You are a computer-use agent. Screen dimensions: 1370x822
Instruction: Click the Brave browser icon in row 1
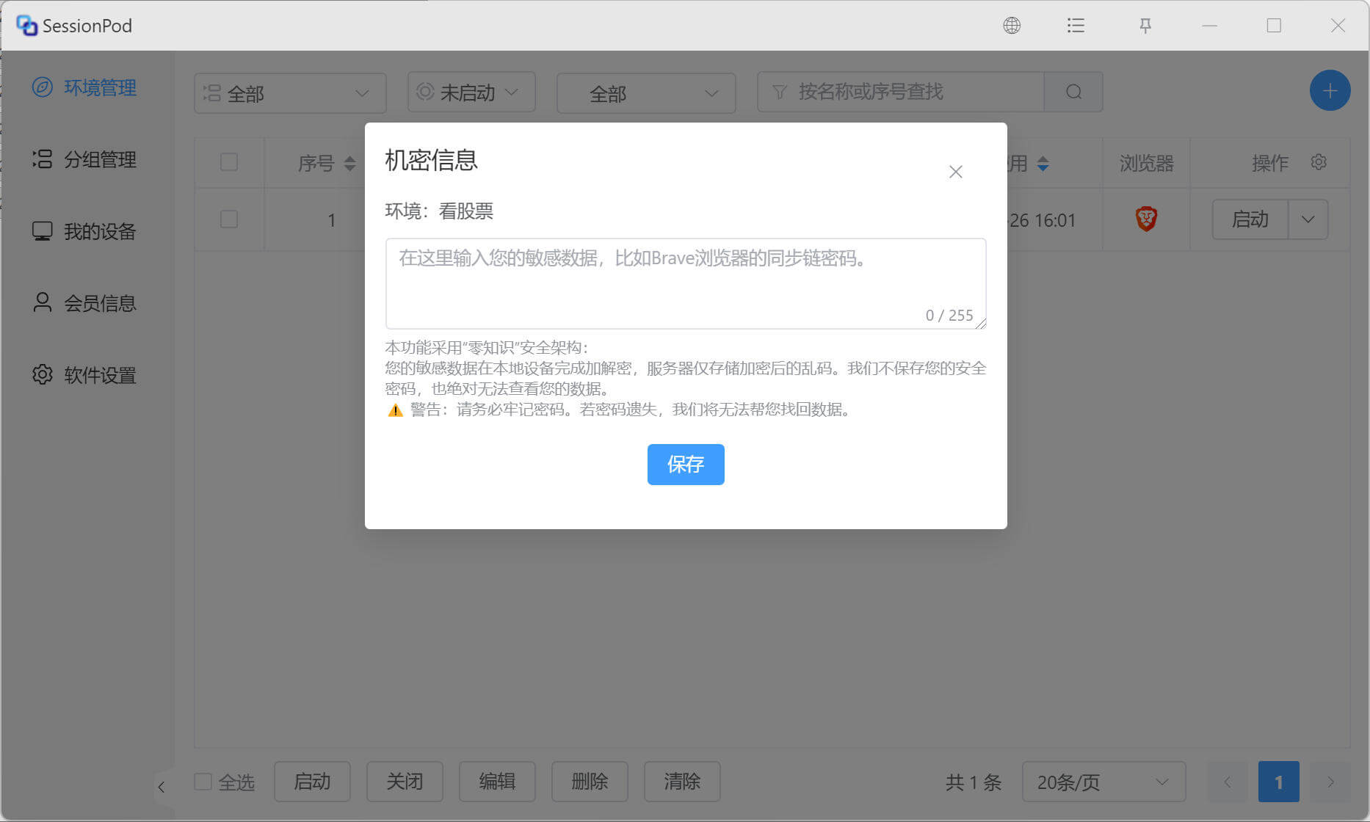1146,219
